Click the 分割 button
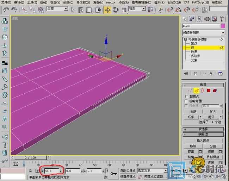 [213, 146]
